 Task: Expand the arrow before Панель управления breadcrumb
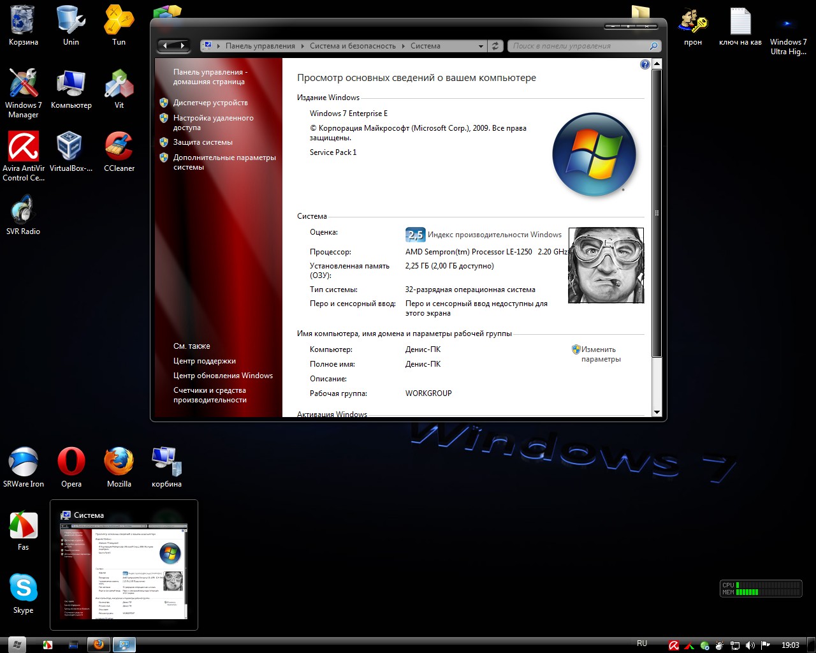(219, 46)
